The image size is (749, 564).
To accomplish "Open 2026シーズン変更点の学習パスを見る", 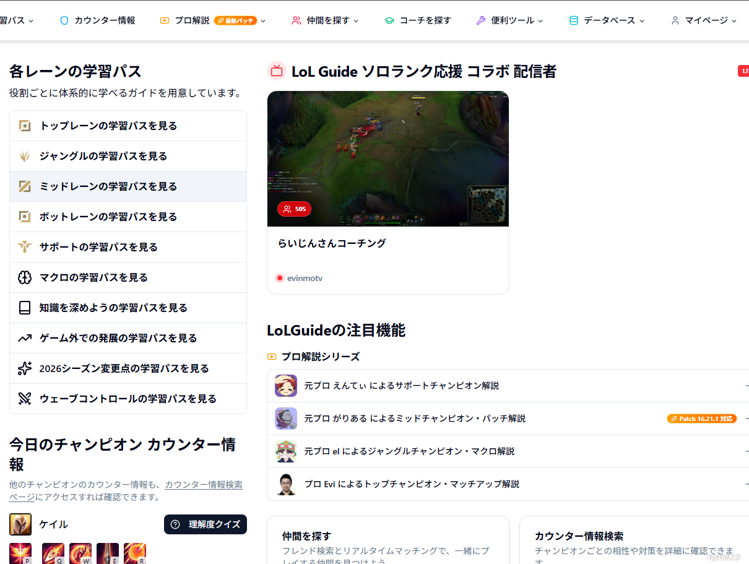I will pyautogui.click(x=128, y=368).
